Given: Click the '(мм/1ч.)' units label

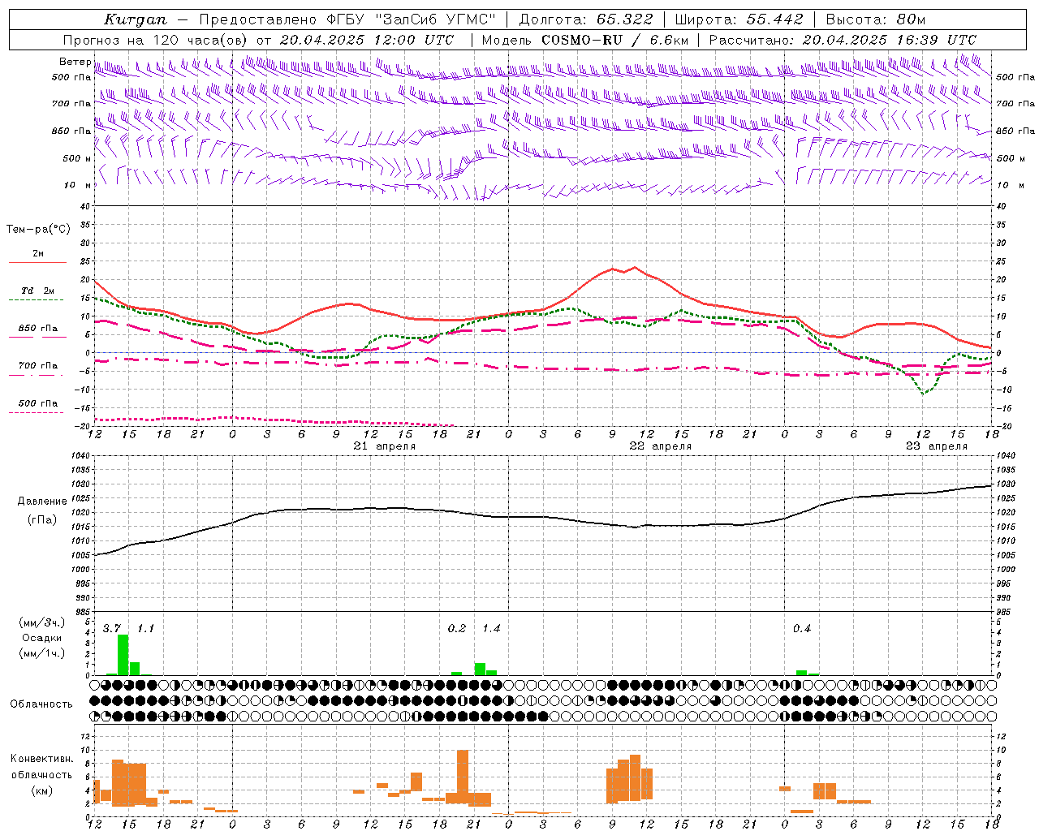Looking at the screenshot, I should pos(41,653).
